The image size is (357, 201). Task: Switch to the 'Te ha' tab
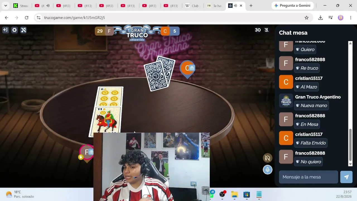click(x=214, y=6)
